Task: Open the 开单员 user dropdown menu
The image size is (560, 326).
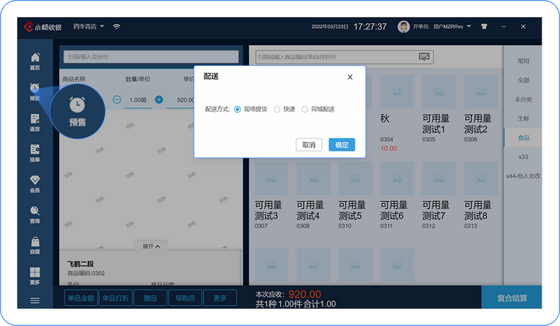Action: [x=442, y=26]
